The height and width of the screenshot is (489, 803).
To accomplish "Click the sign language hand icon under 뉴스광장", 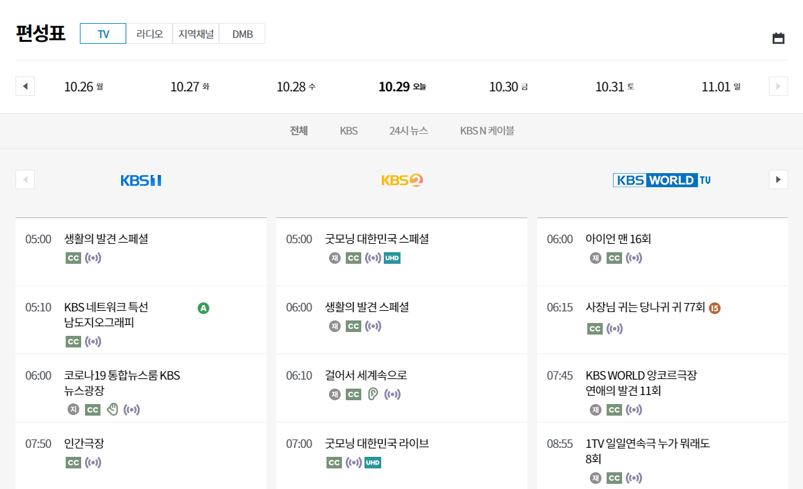I will pyautogui.click(x=113, y=409).
